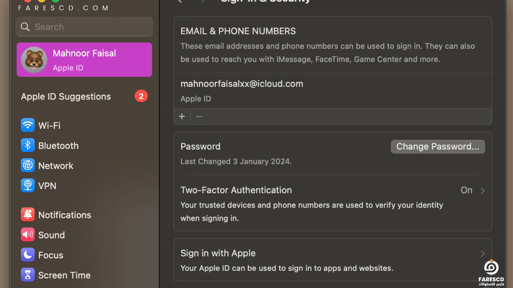The image size is (513, 288).
Task: Click the Focus moon icon
Action: (x=28, y=255)
